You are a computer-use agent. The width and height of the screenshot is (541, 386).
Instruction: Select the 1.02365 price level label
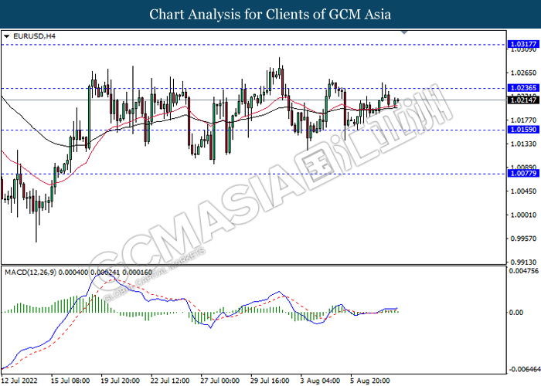(x=523, y=88)
